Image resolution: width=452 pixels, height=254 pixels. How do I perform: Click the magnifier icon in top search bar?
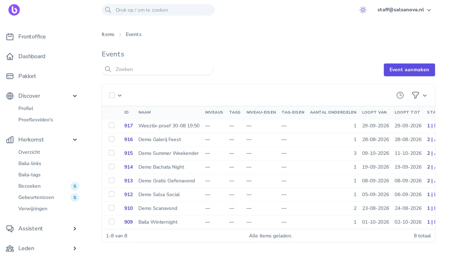(108, 10)
